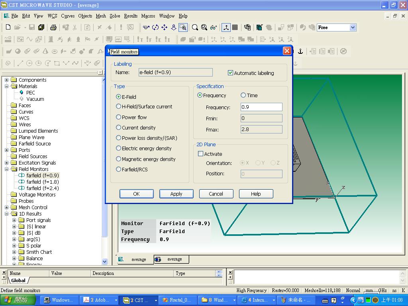Select Electric energy density type
408x306 pixels.
pos(118,148)
